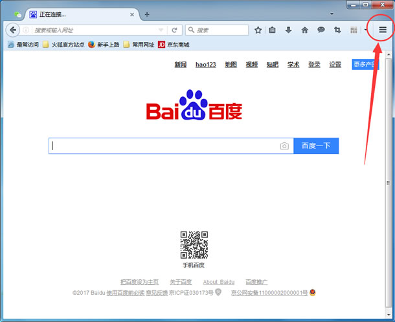Click the scrollbar up arrow

(389, 54)
